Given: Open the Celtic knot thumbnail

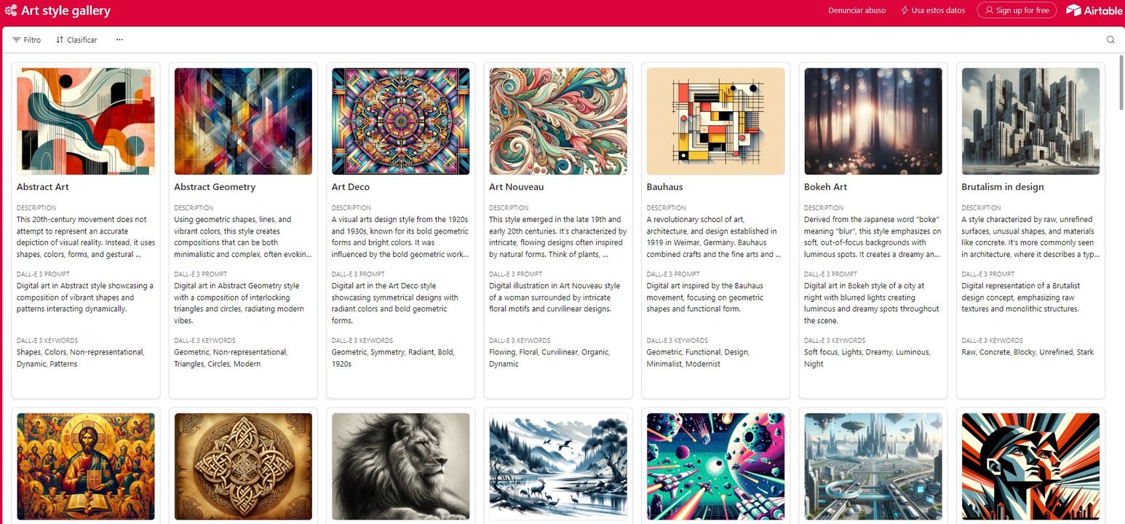Looking at the screenshot, I should [x=243, y=467].
